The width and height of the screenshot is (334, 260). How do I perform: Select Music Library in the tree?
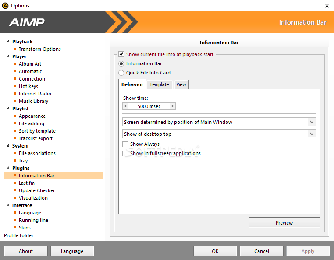pos(33,101)
